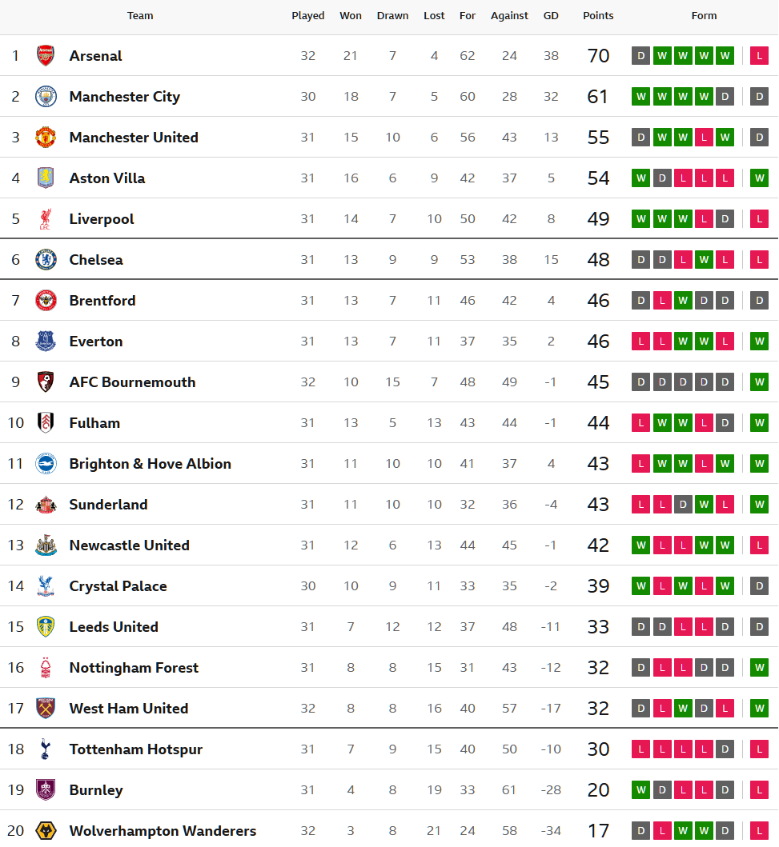Click the Form column header
779x847 pixels.
tap(704, 16)
